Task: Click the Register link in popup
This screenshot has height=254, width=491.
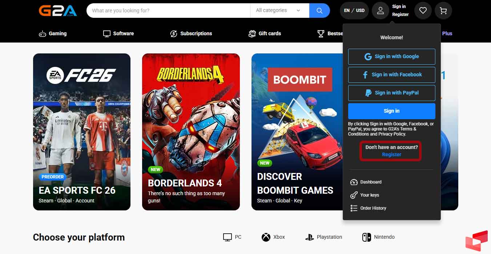Action: pyautogui.click(x=391, y=154)
